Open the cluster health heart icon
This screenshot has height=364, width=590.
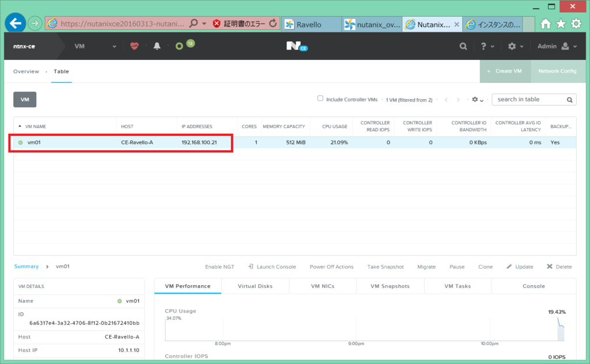[x=134, y=46]
